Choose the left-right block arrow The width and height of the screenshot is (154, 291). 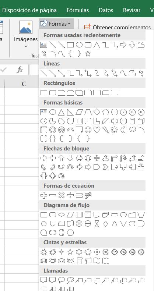pyautogui.click(x=79, y=158)
